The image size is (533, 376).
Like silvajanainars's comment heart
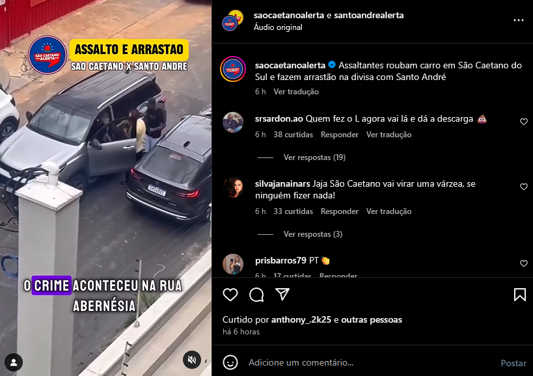tap(523, 187)
